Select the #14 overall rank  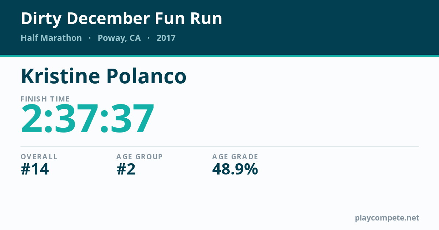(x=35, y=169)
